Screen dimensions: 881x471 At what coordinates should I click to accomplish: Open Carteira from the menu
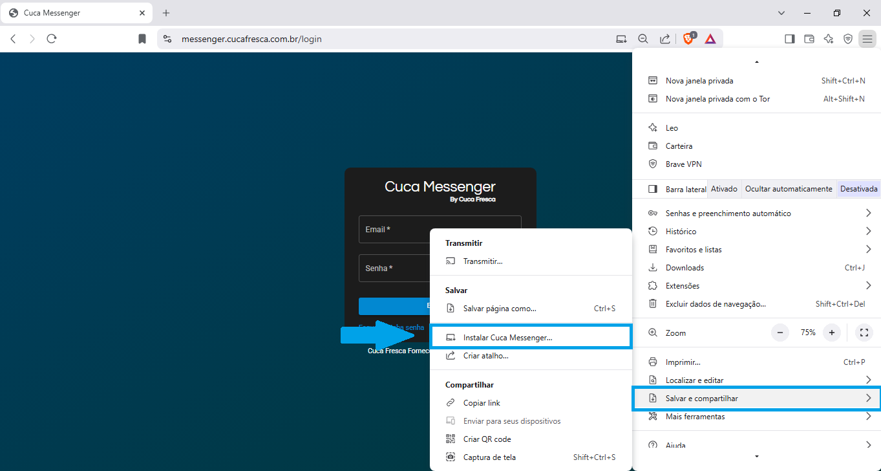[756, 146]
